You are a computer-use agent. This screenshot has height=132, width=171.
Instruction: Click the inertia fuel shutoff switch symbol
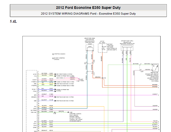pyautogui.click(x=155, y=68)
